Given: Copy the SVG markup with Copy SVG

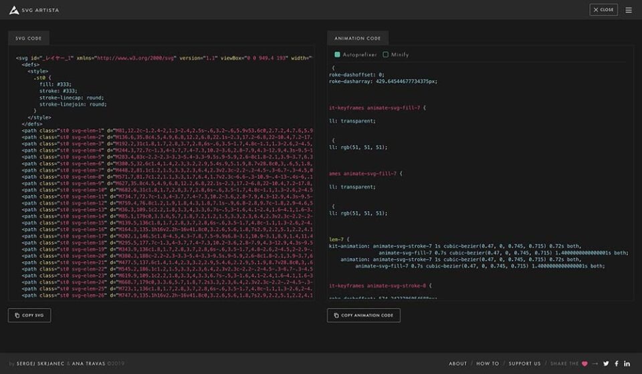Looking at the screenshot, I should coord(29,315).
